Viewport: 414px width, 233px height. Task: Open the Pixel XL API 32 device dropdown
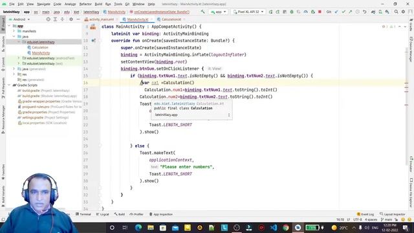click(x=248, y=12)
